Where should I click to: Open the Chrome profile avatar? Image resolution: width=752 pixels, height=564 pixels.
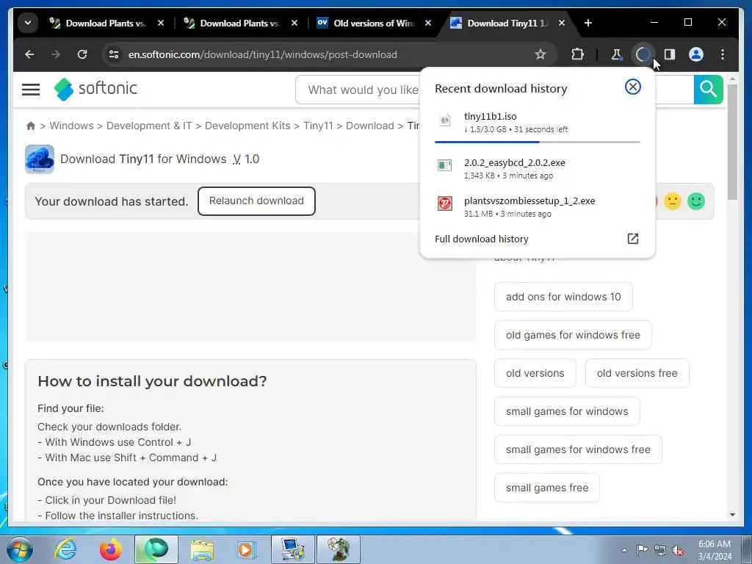point(696,54)
